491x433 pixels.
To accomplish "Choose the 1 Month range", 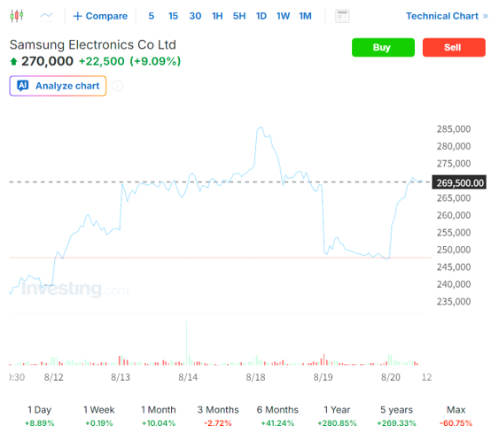I will pyautogui.click(x=159, y=416).
